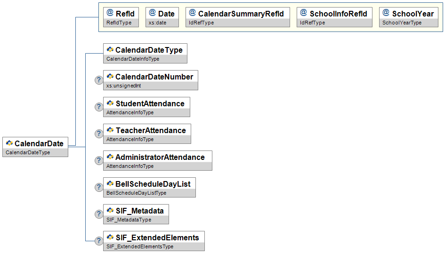Open the CalendarDateInfoType type label
Screen dimensions: 445x253
[x=133, y=59]
